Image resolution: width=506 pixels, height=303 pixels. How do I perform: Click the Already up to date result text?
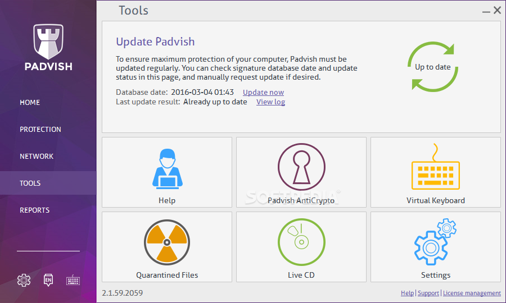(215, 102)
